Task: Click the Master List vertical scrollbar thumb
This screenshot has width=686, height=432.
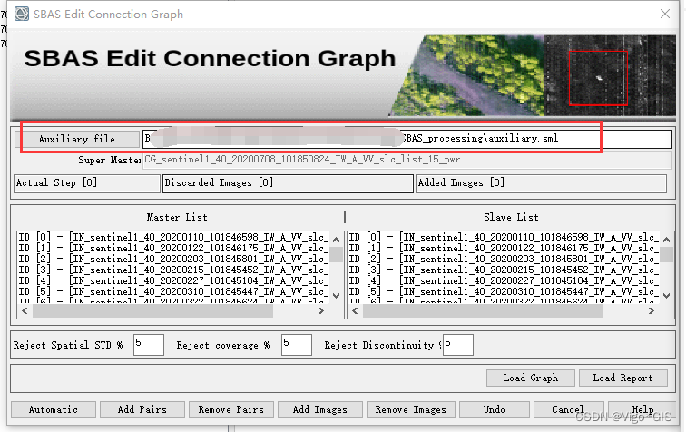Action: (x=336, y=254)
